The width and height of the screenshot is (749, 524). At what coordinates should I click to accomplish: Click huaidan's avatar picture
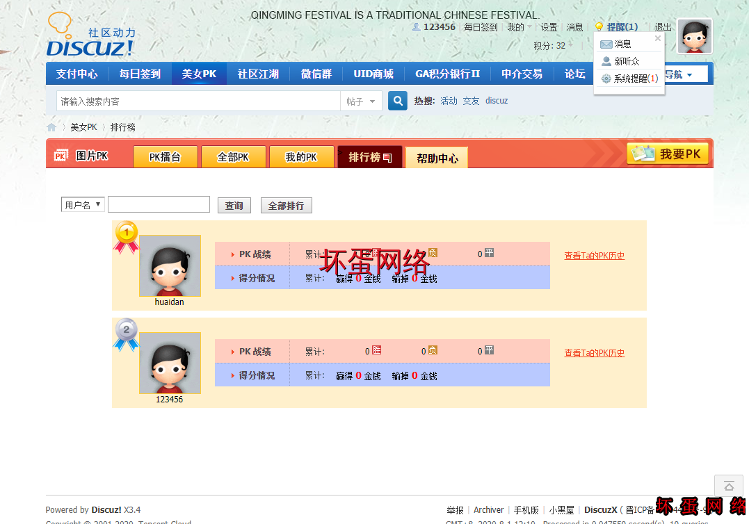tap(170, 265)
